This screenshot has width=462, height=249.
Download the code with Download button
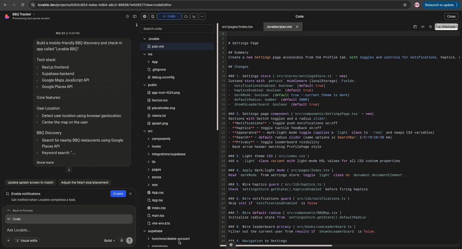coord(446,27)
